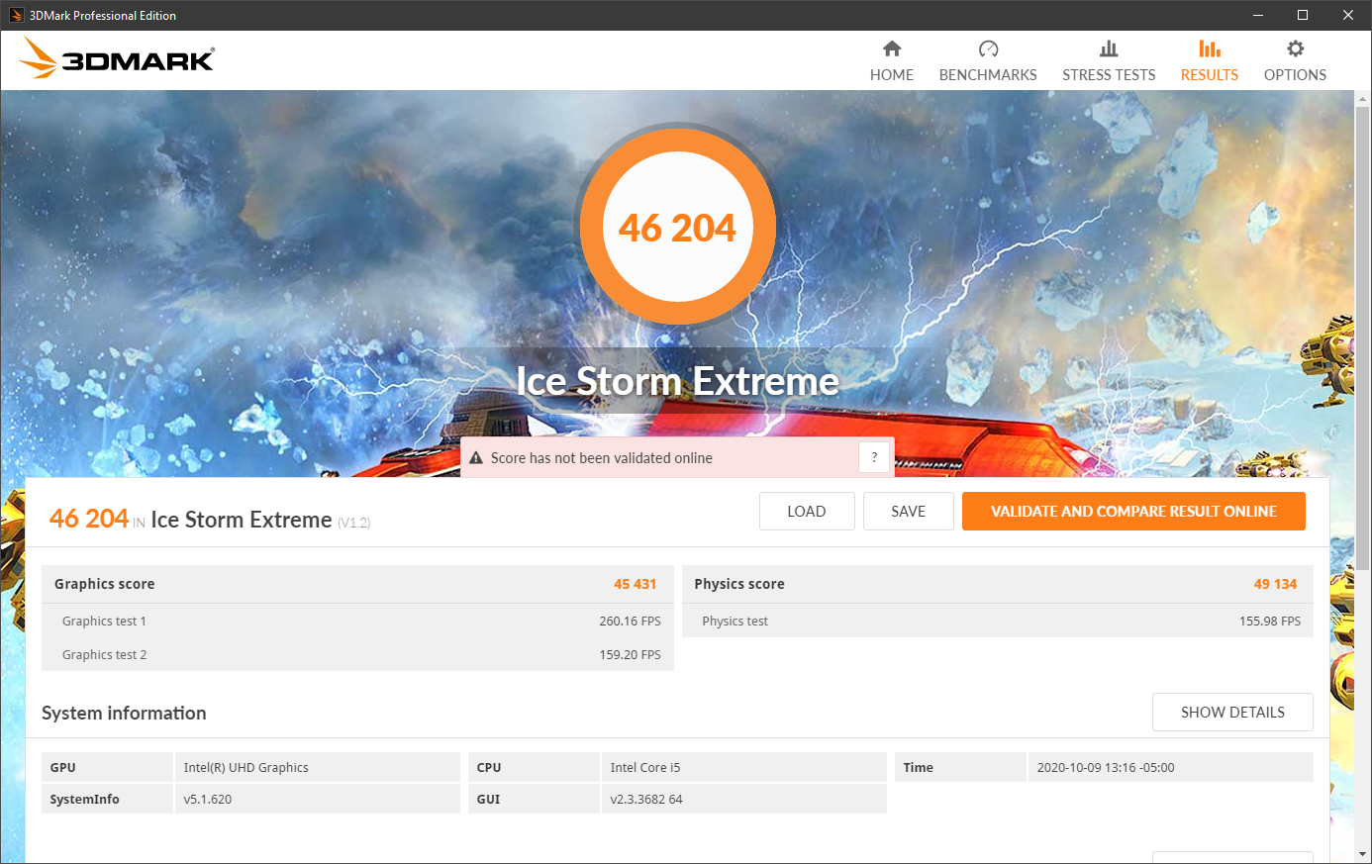Click SHOW DETAILS in System information

pos(1232,713)
